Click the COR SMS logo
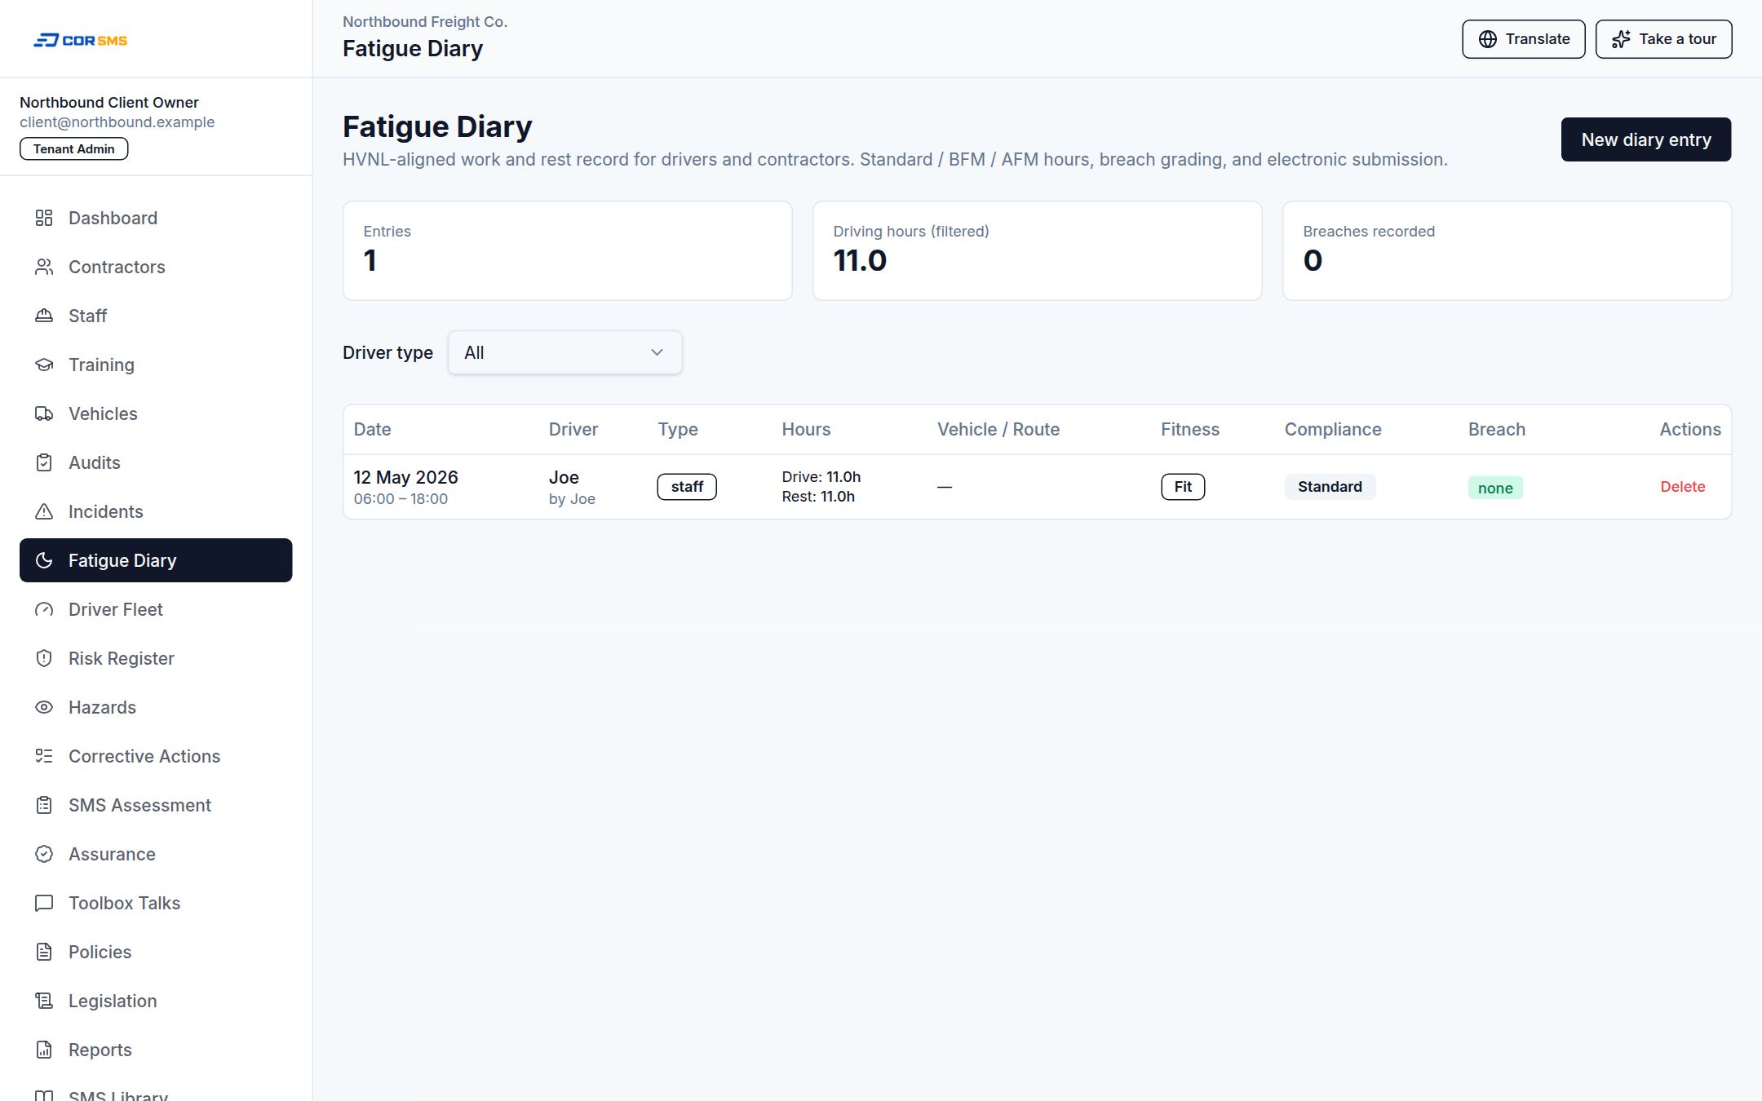This screenshot has height=1101, width=1762. [x=80, y=40]
